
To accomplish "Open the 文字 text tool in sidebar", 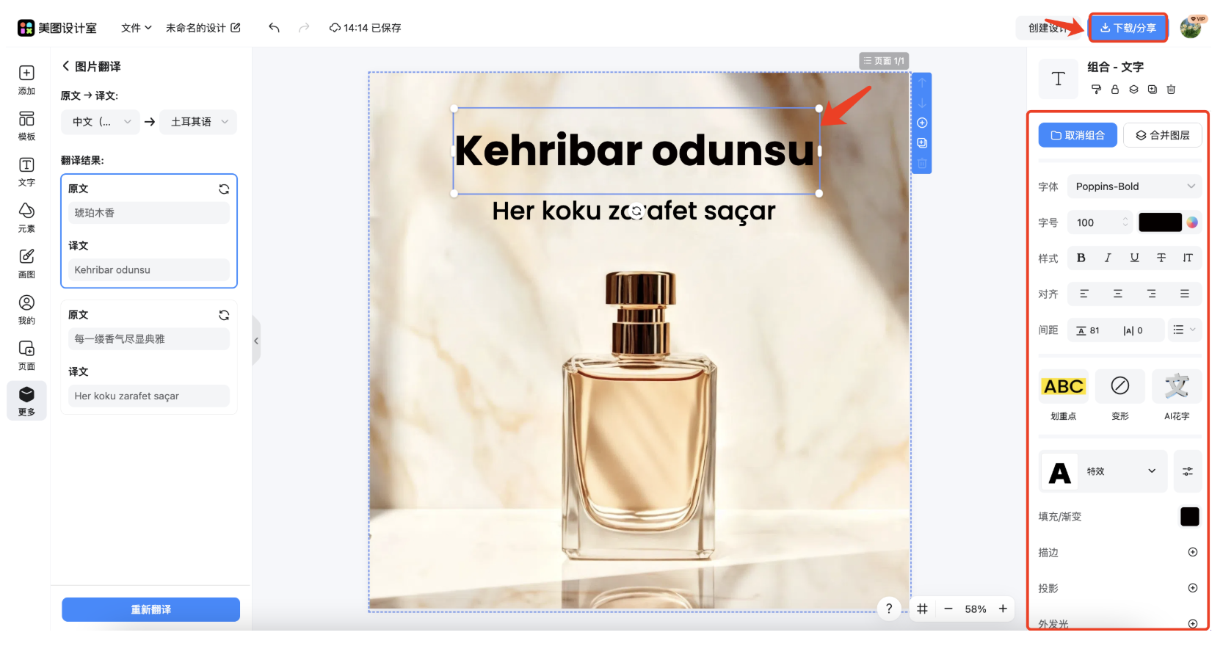I will (26, 172).
